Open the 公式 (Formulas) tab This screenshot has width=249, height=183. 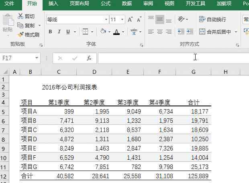[106, 4]
